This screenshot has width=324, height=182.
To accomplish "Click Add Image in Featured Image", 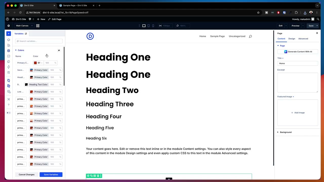I will click(298, 113).
